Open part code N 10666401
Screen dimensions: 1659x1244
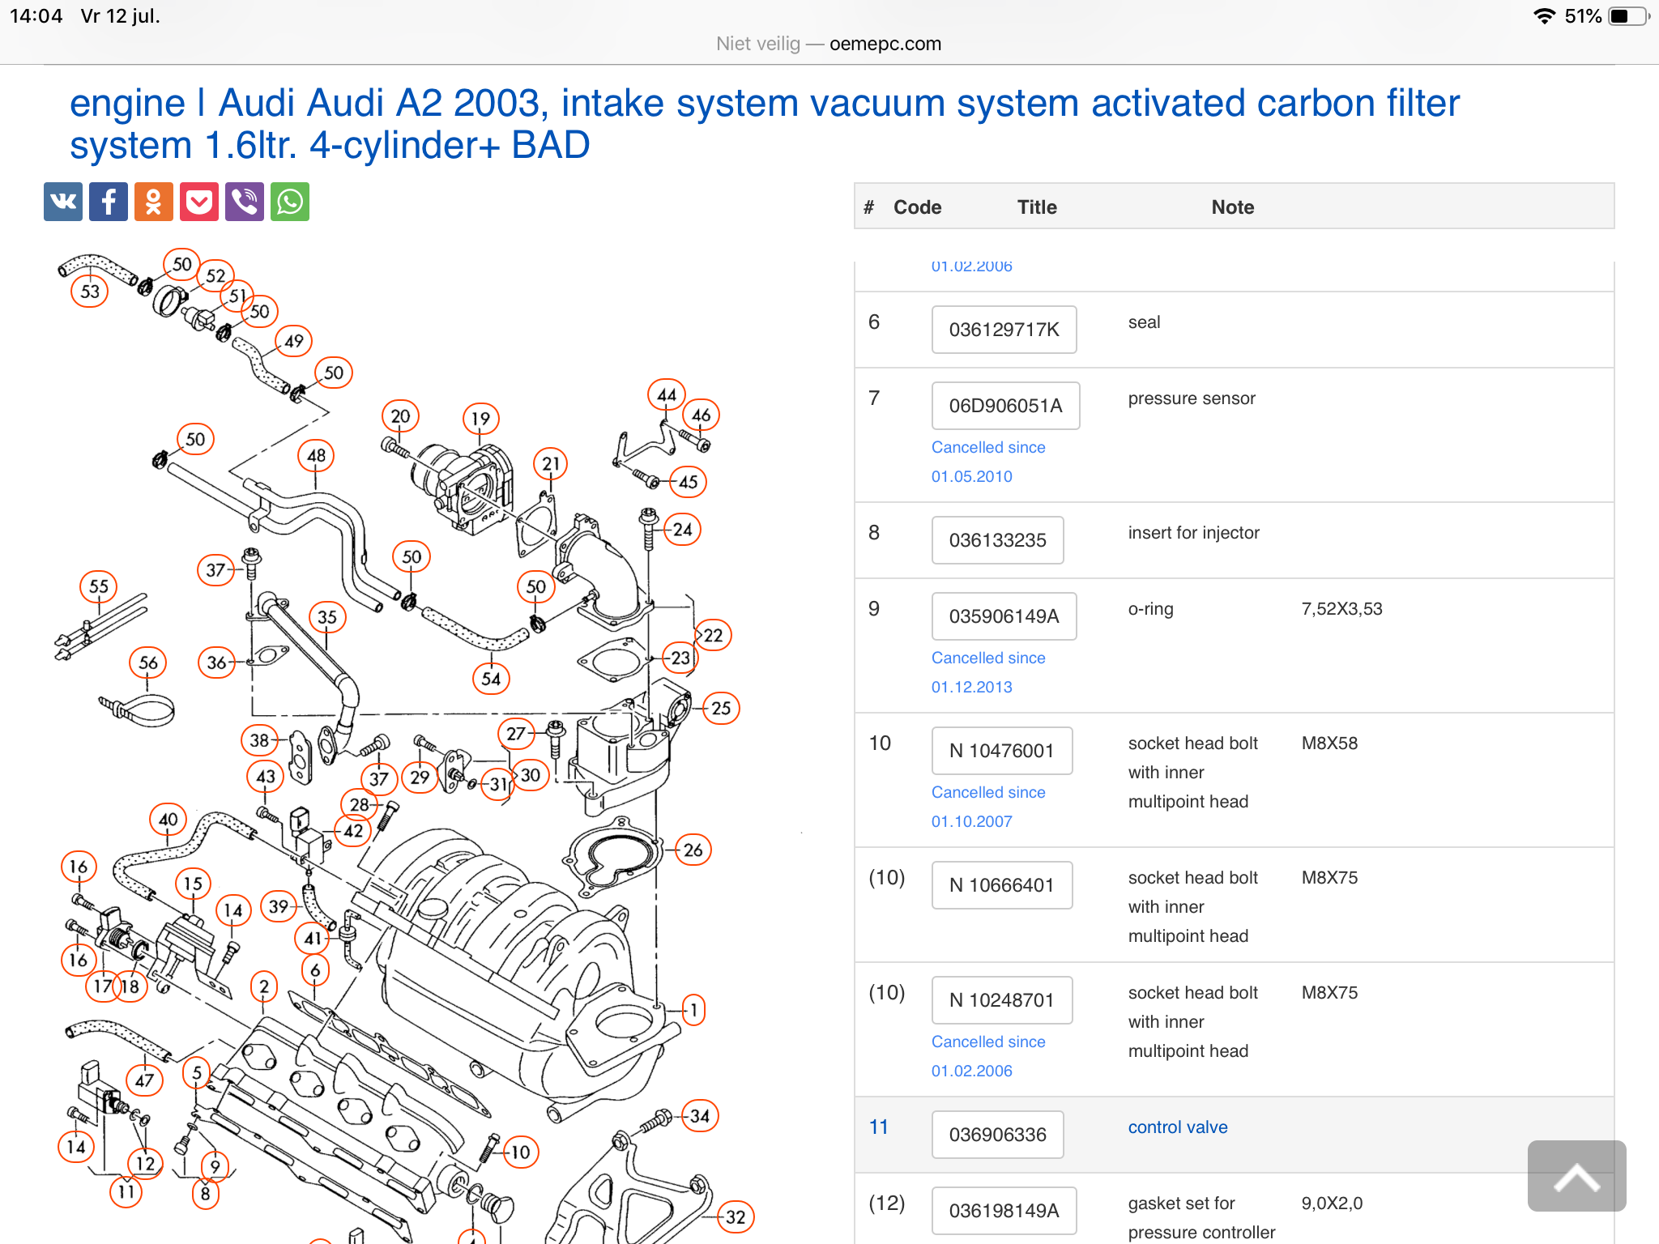(x=1002, y=885)
